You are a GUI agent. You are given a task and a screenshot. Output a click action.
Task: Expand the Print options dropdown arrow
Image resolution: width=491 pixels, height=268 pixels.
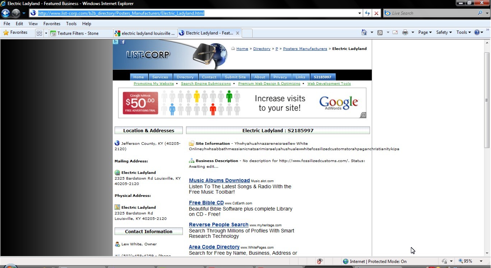pyautogui.click(x=413, y=32)
